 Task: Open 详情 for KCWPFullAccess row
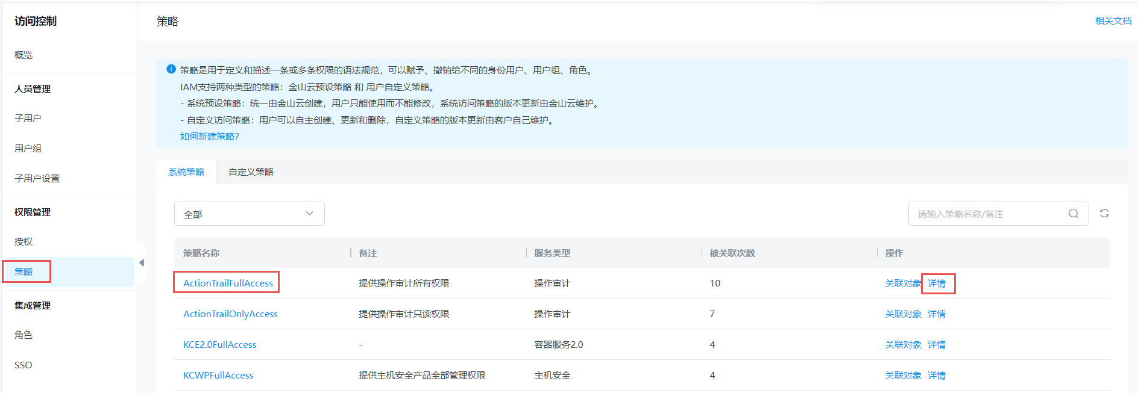point(937,376)
